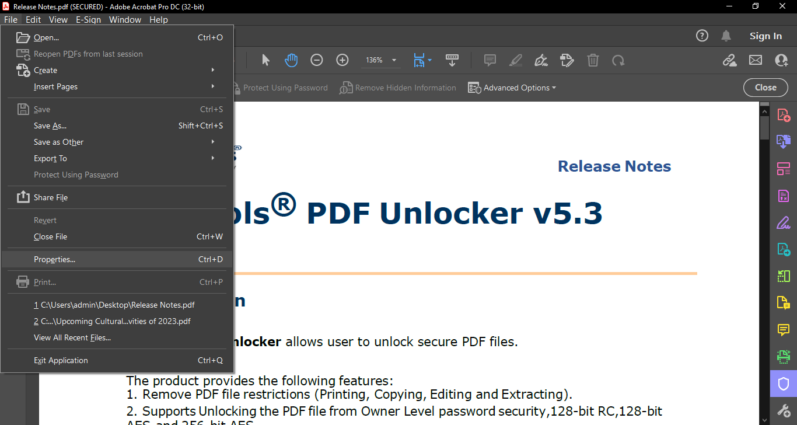Click the zoom out minus icon
The image size is (797, 425).
(x=317, y=60)
